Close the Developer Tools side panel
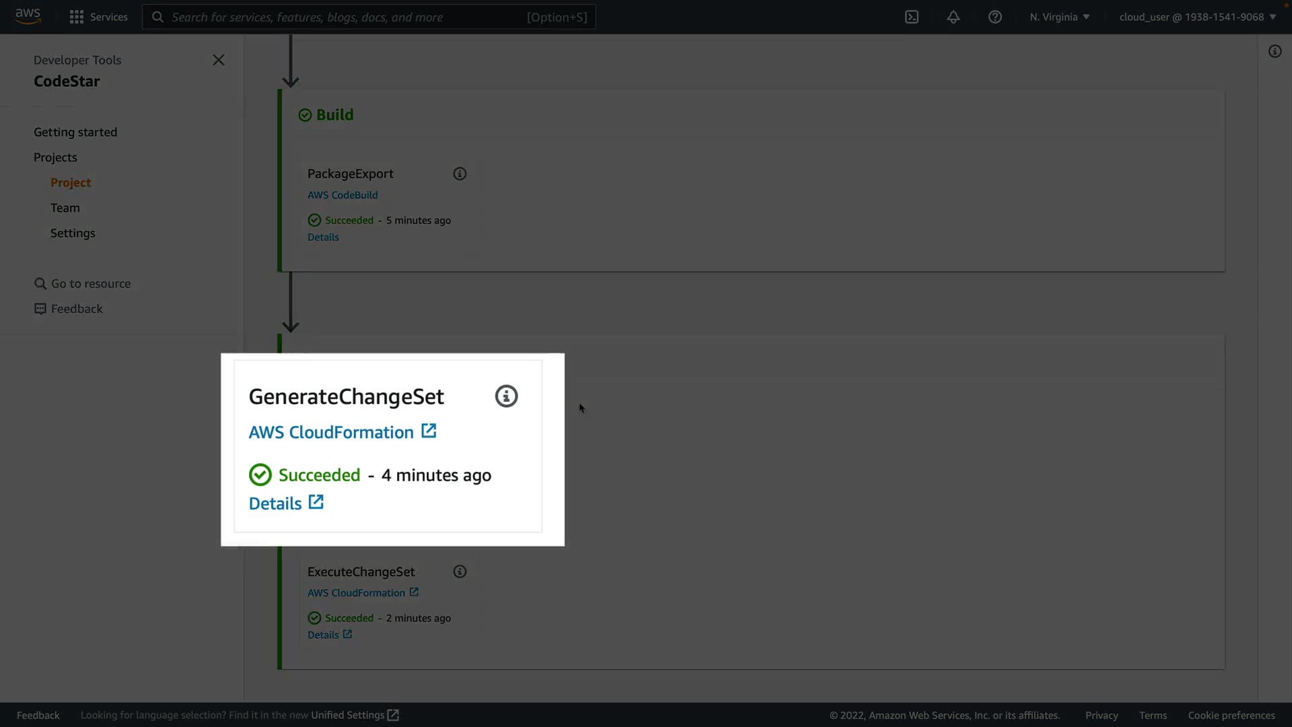 [x=218, y=60]
